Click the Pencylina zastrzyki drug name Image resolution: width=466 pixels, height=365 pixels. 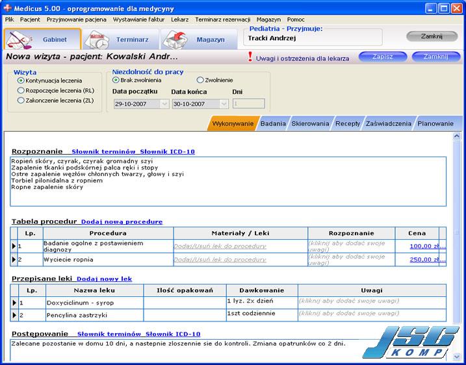coord(77,316)
